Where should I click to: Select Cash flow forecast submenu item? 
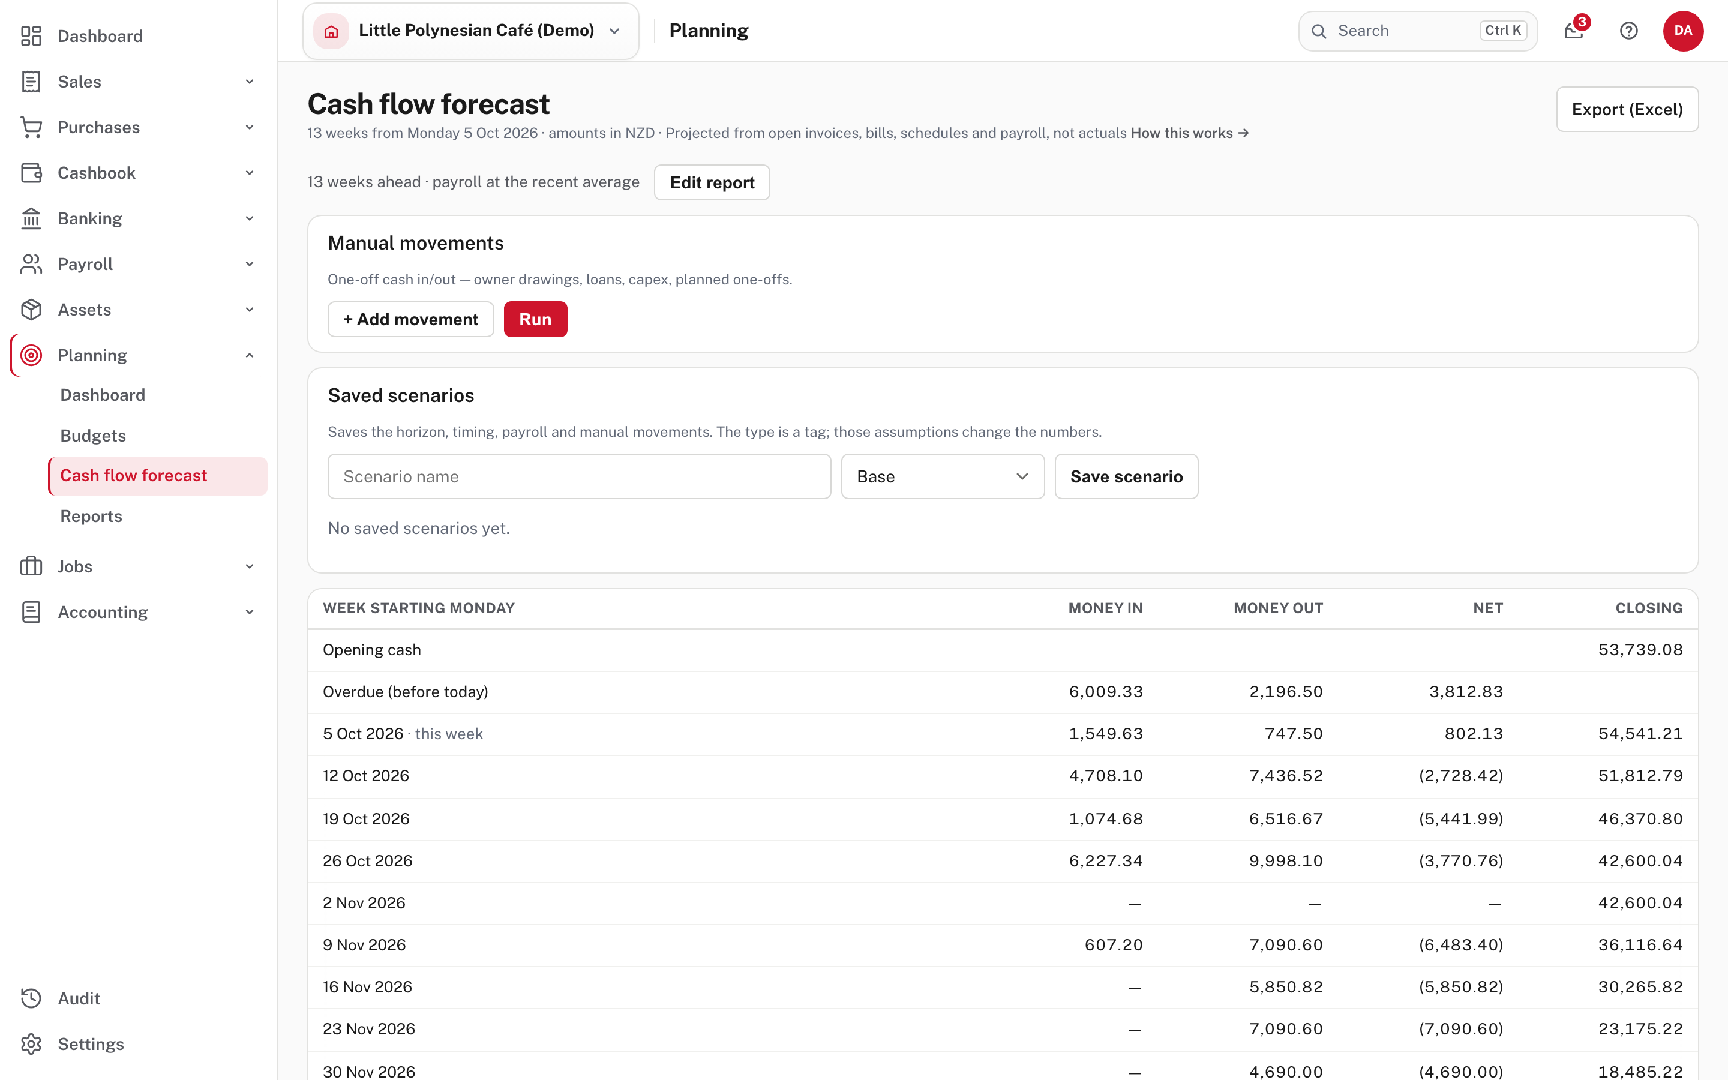(x=157, y=476)
